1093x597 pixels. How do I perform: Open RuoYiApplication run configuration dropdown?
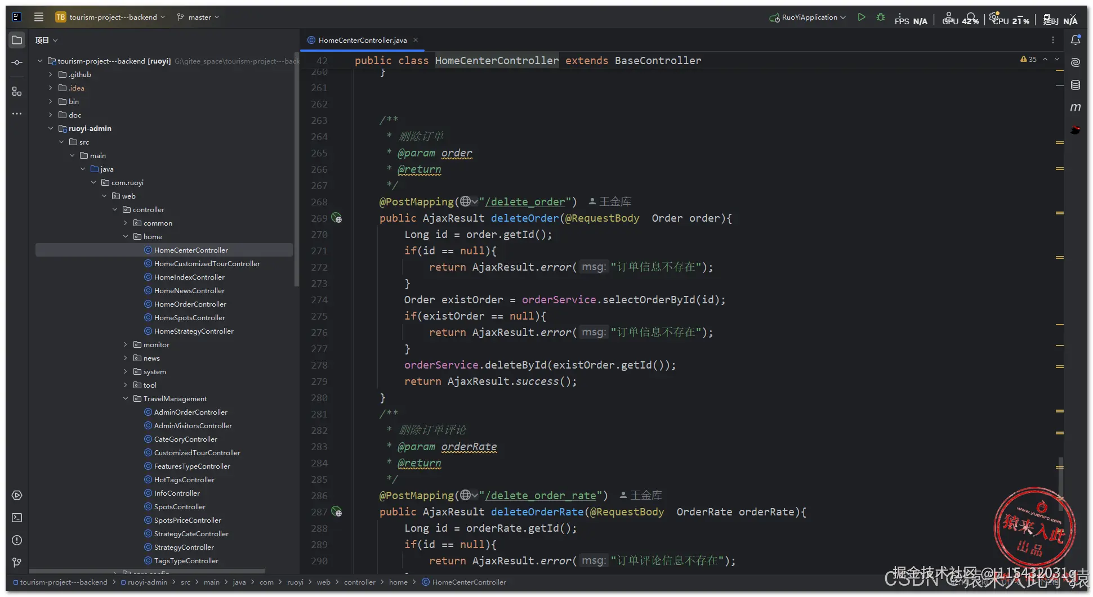[808, 17]
